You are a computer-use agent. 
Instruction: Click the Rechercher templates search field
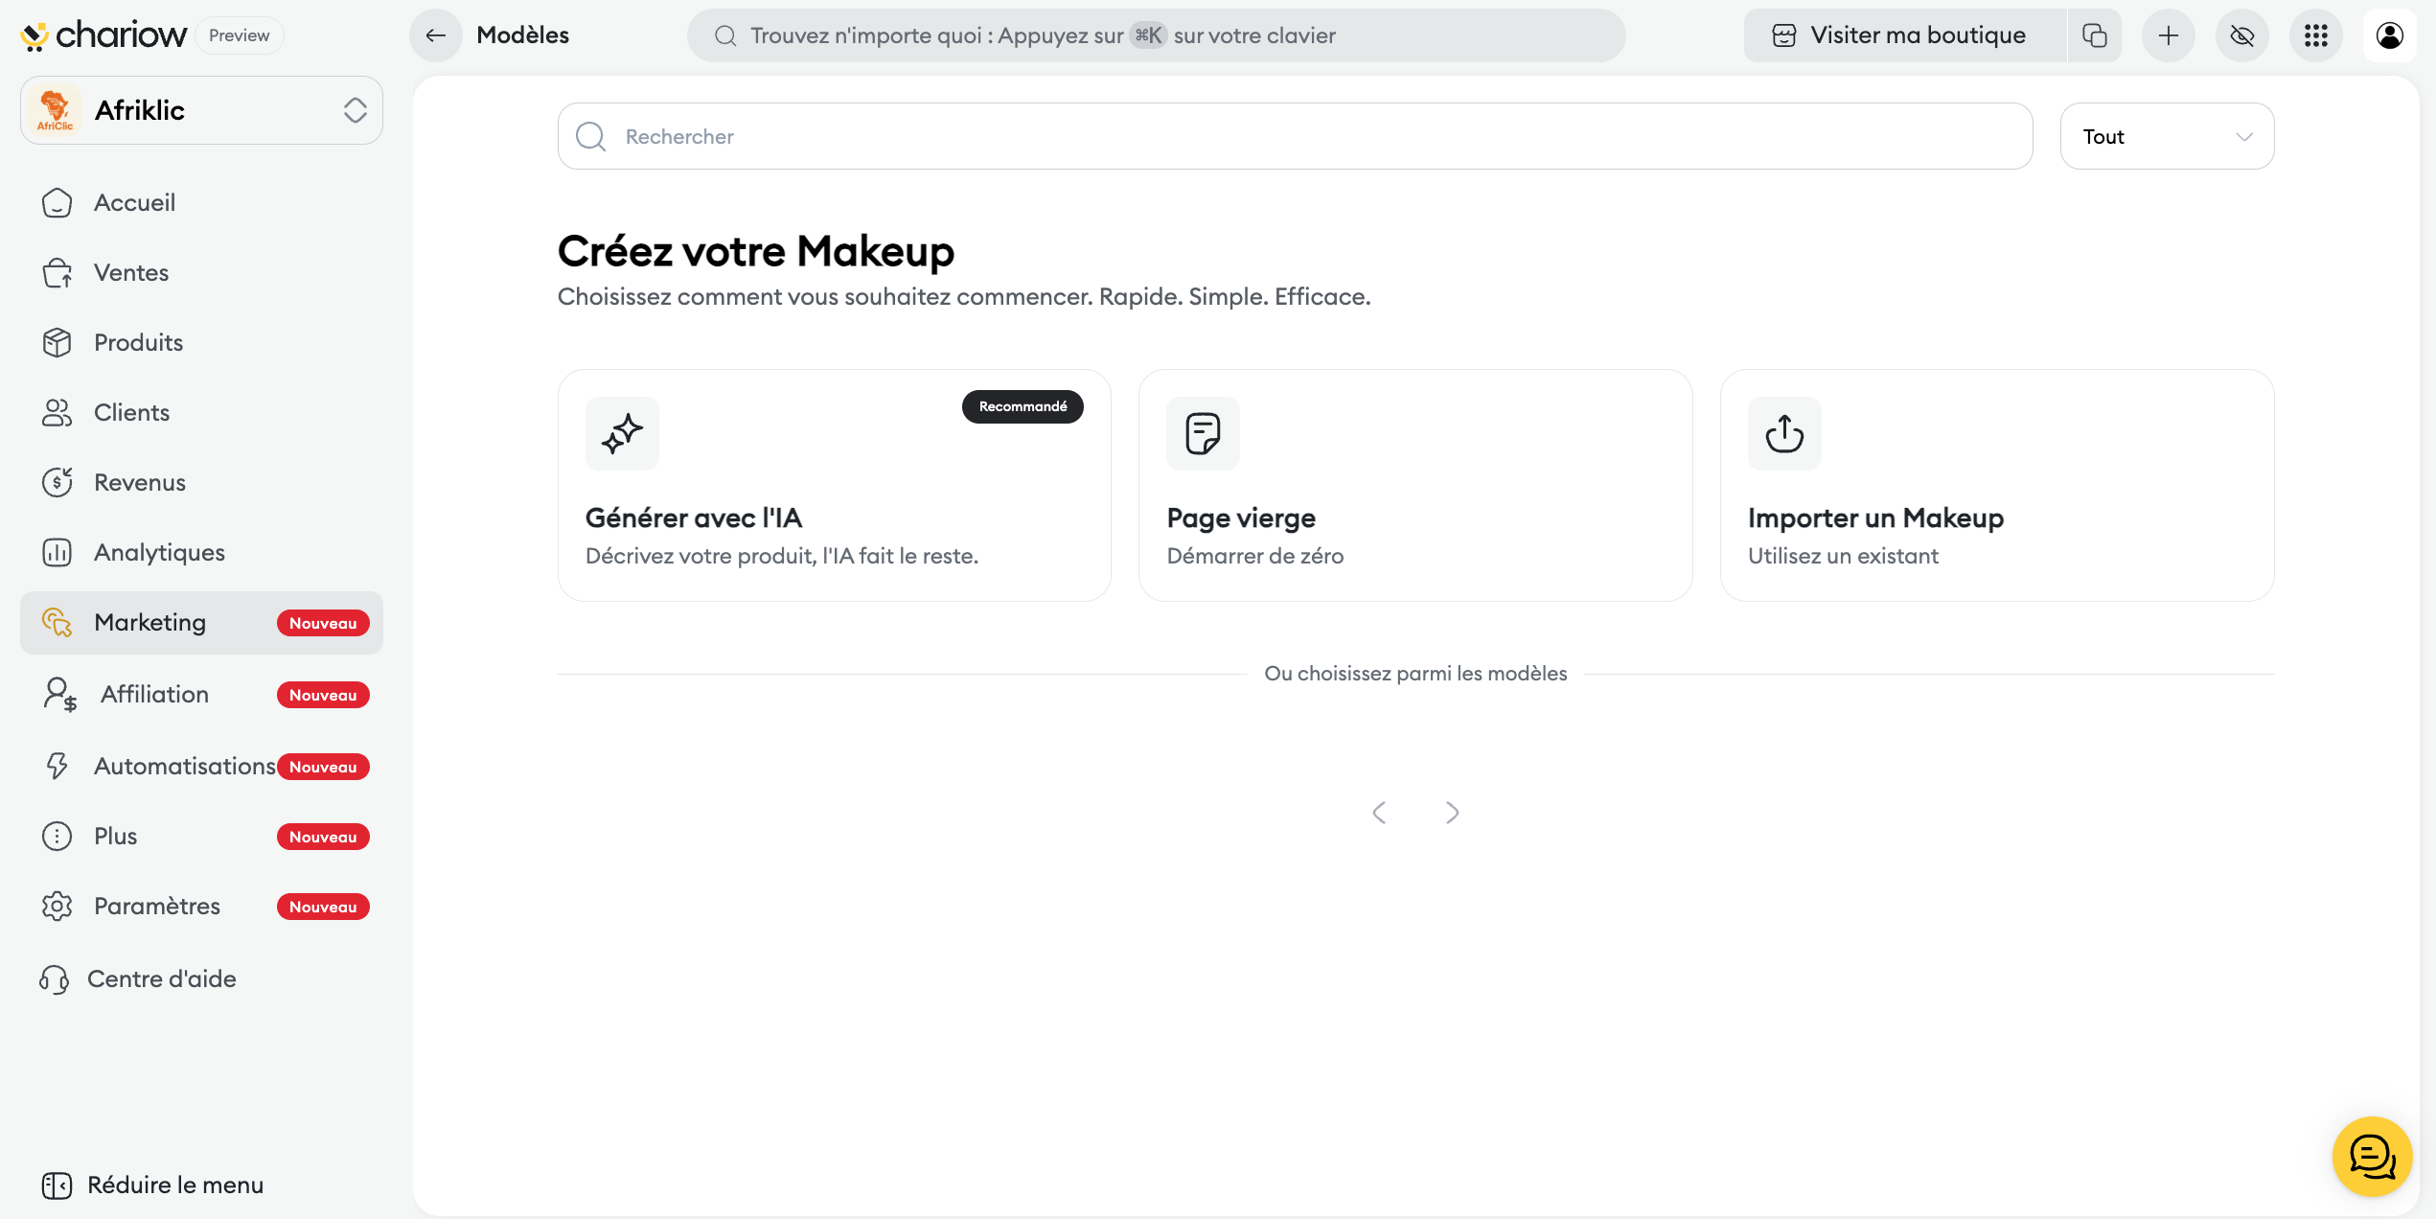[x=1294, y=136]
